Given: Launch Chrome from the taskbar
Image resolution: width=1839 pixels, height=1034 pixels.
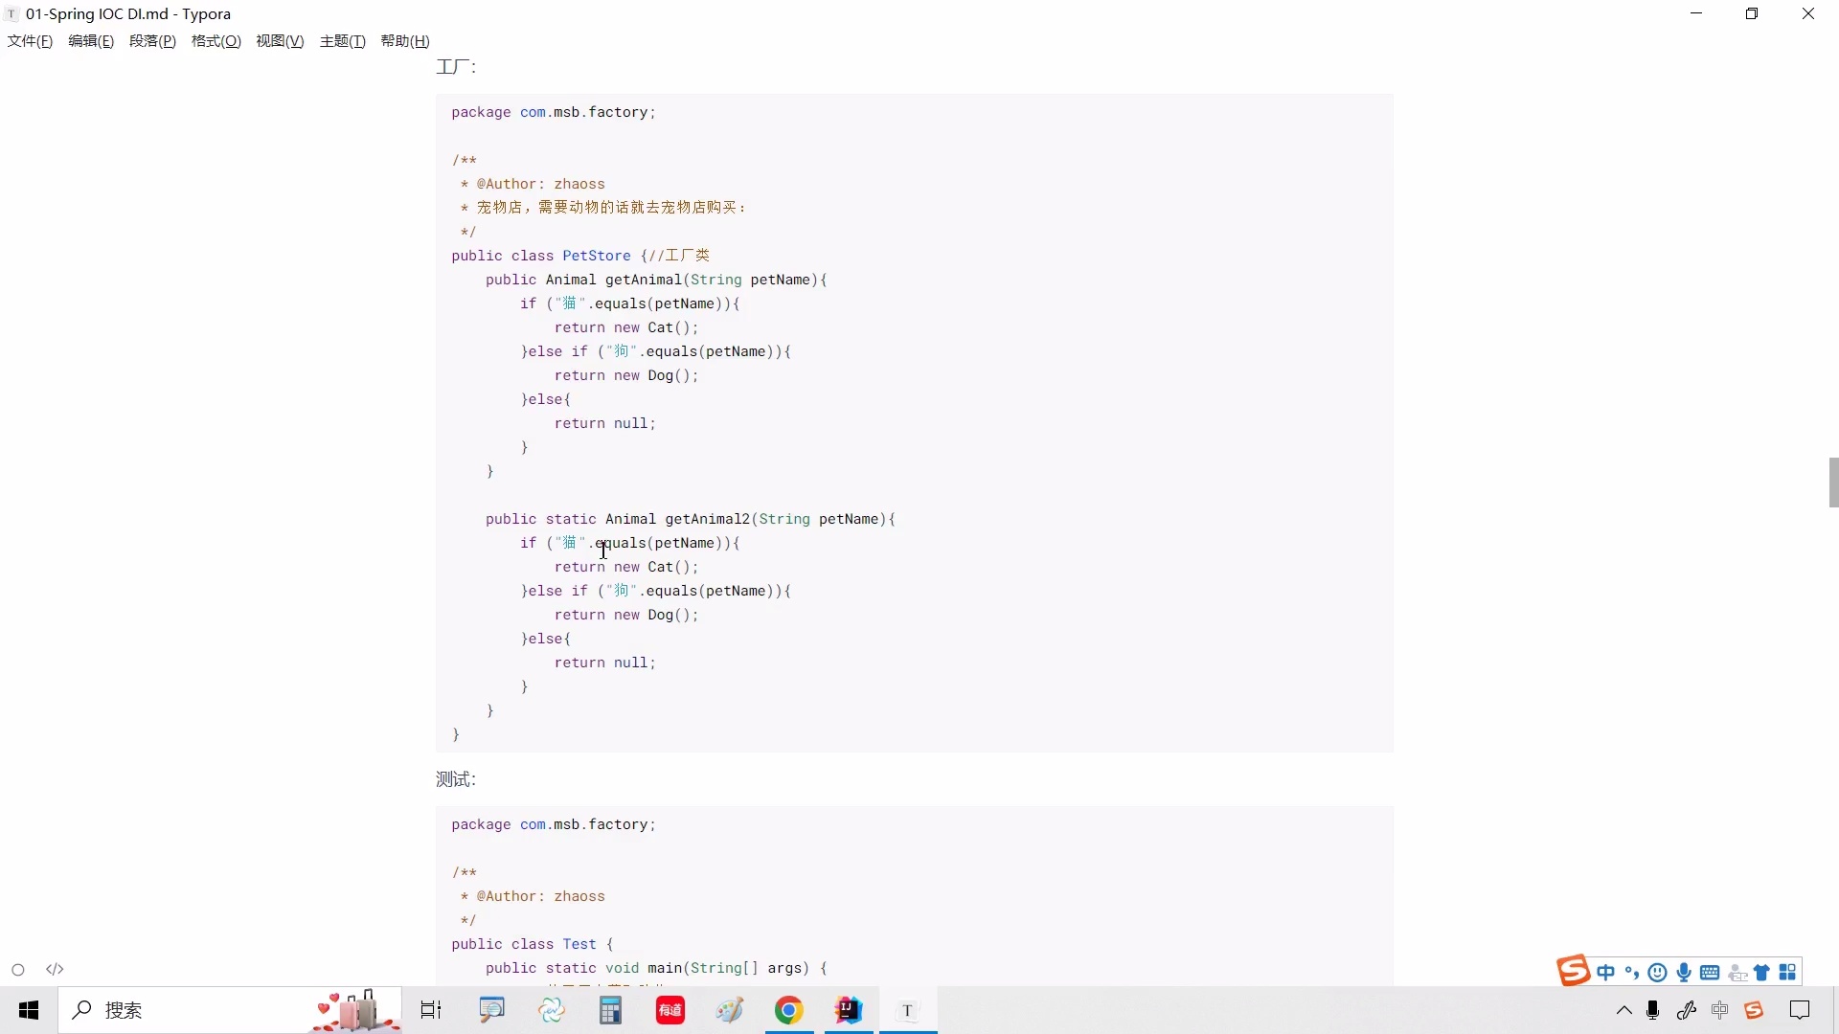Looking at the screenshot, I should 788,1010.
